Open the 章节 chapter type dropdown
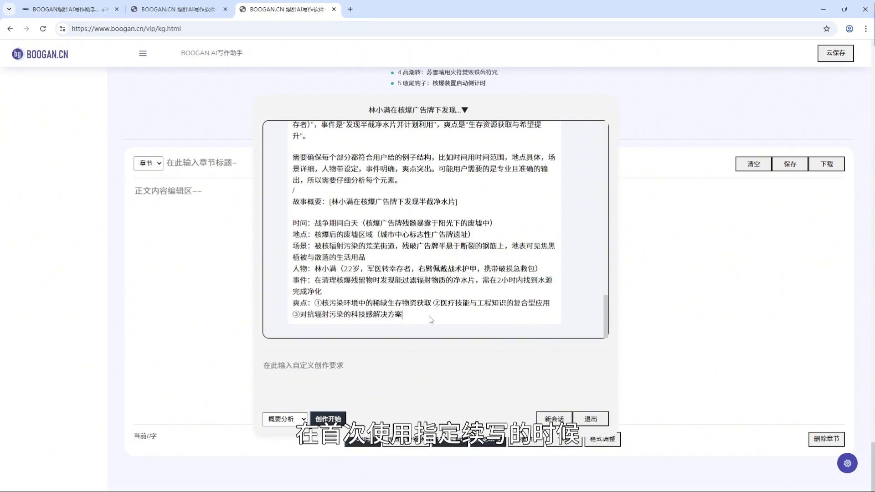 point(148,163)
